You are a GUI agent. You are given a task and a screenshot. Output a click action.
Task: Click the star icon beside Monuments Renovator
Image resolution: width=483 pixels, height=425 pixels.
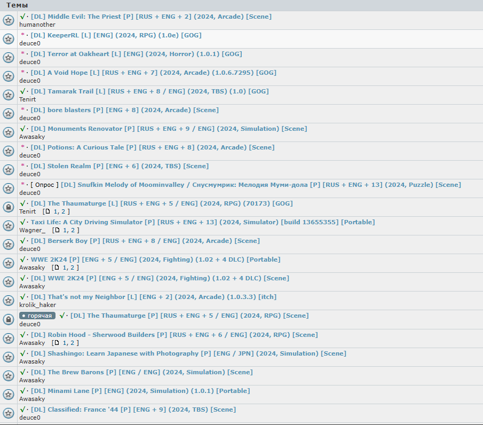[9, 132]
